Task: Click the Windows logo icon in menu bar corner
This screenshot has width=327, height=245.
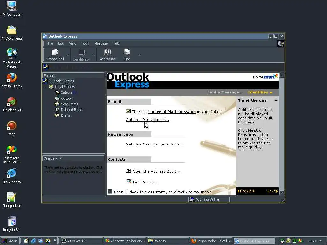Action: 281,44
